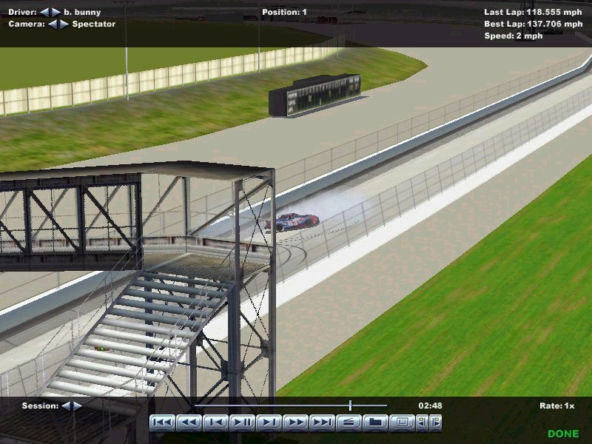Toggle play/pause of the replay
Image resolution: width=592 pixels, height=444 pixels.
242,423
